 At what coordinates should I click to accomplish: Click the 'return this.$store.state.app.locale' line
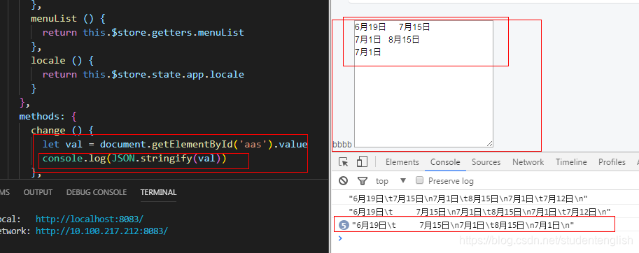[x=143, y=75]
